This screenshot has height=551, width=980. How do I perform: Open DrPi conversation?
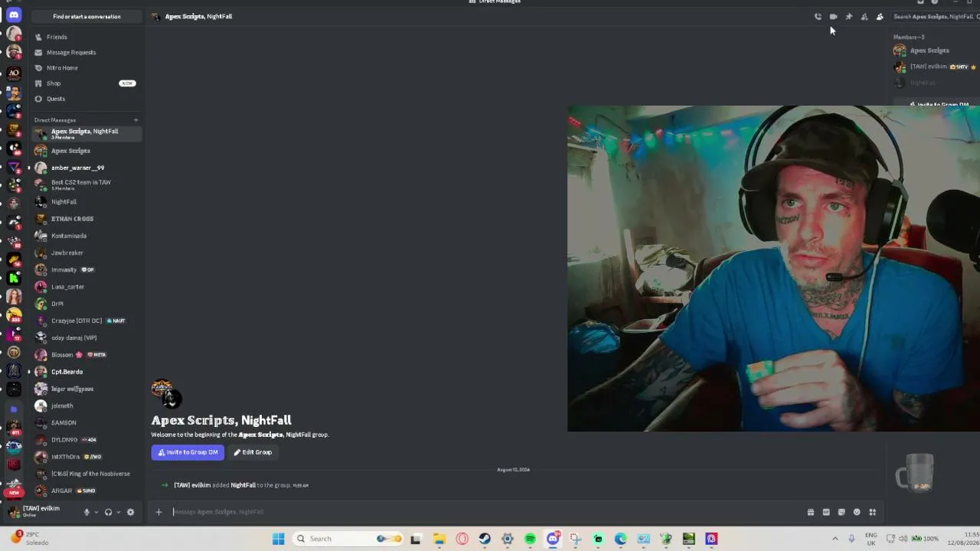coord(87,304)
